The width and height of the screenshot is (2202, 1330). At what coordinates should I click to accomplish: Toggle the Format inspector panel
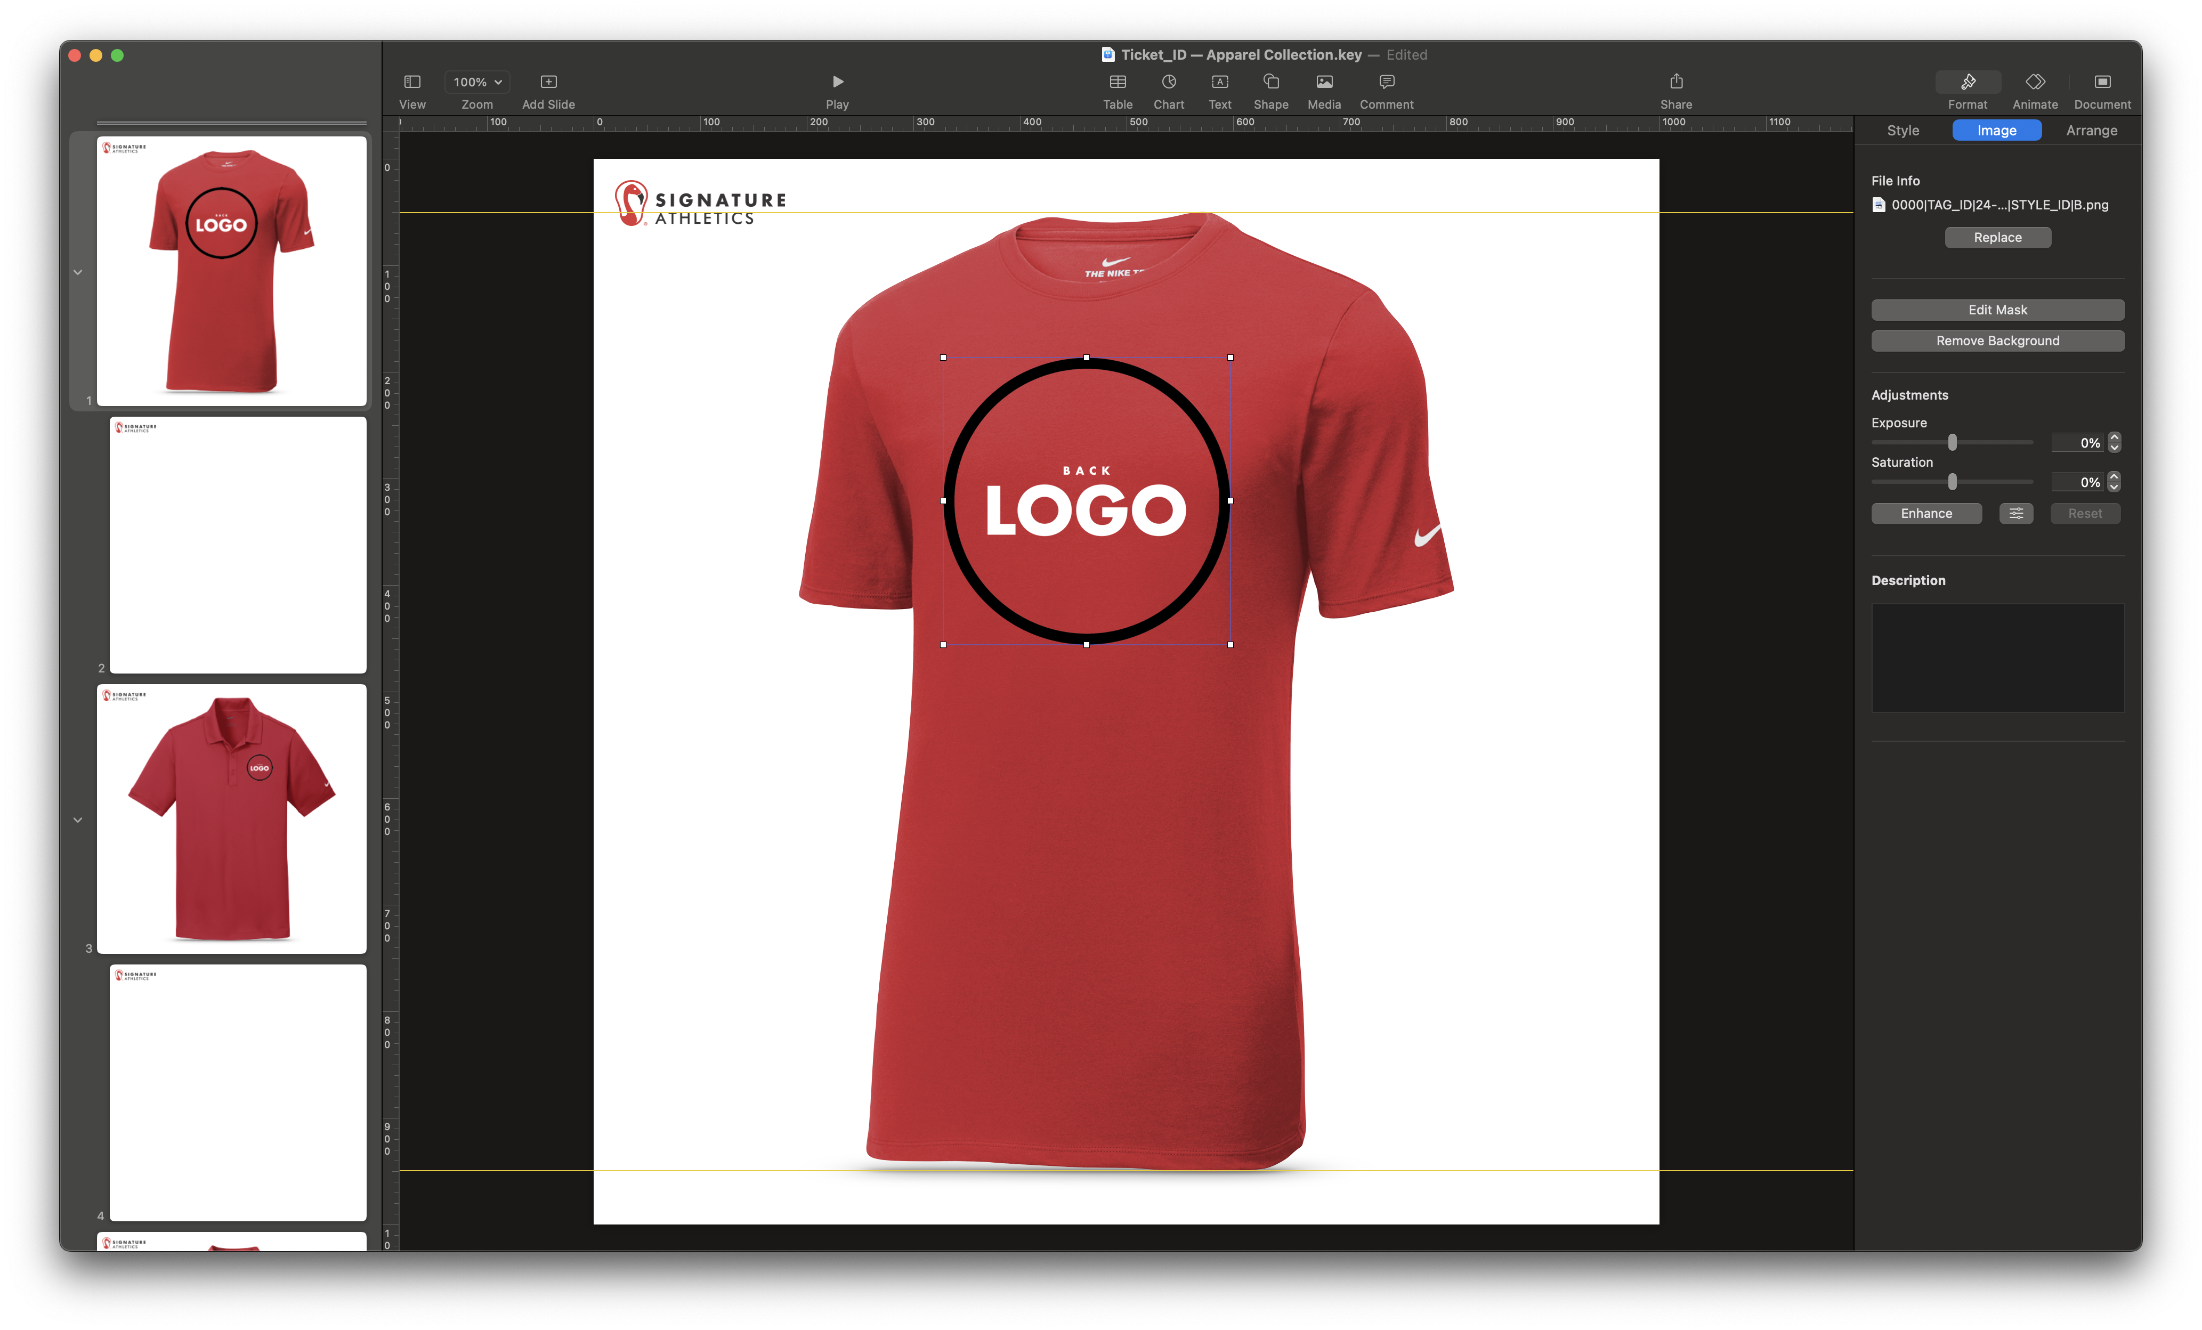point(1967,82)
